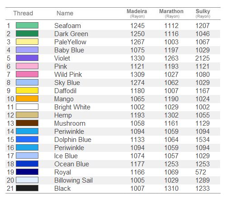This screenshot has height=198, width=226.
Task: Select the Violet thread swatch
Action: tap(27, 58)
